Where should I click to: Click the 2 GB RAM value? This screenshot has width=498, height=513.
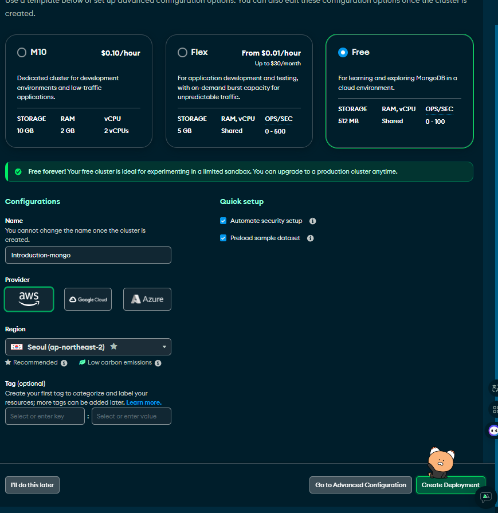coord(68,131)
